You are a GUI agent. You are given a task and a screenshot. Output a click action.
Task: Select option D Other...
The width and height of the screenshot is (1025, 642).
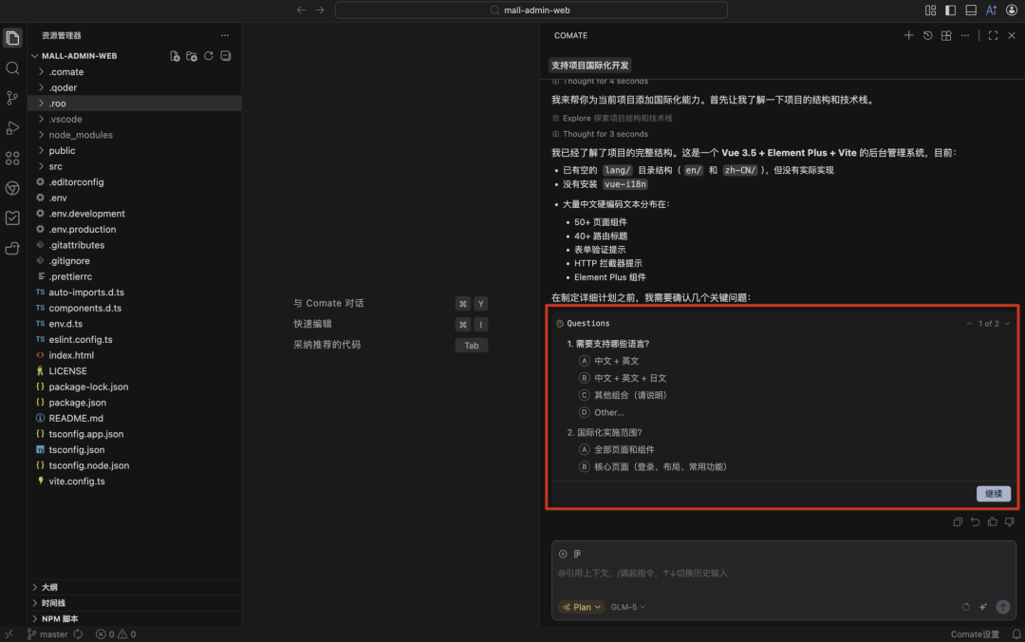(x=602, y=412)
